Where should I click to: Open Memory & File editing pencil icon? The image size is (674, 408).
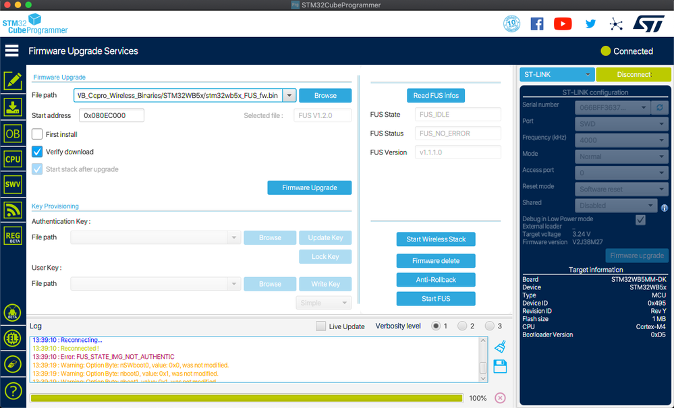[13, 81]
